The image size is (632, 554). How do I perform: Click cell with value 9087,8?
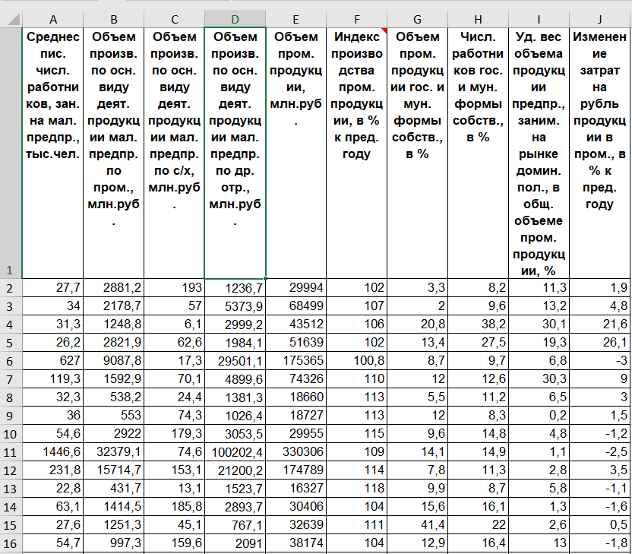pos(114,360)
